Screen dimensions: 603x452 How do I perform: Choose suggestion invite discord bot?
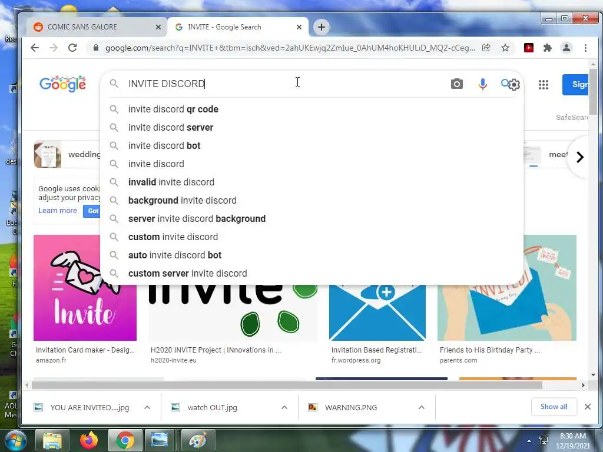(312, 146)
